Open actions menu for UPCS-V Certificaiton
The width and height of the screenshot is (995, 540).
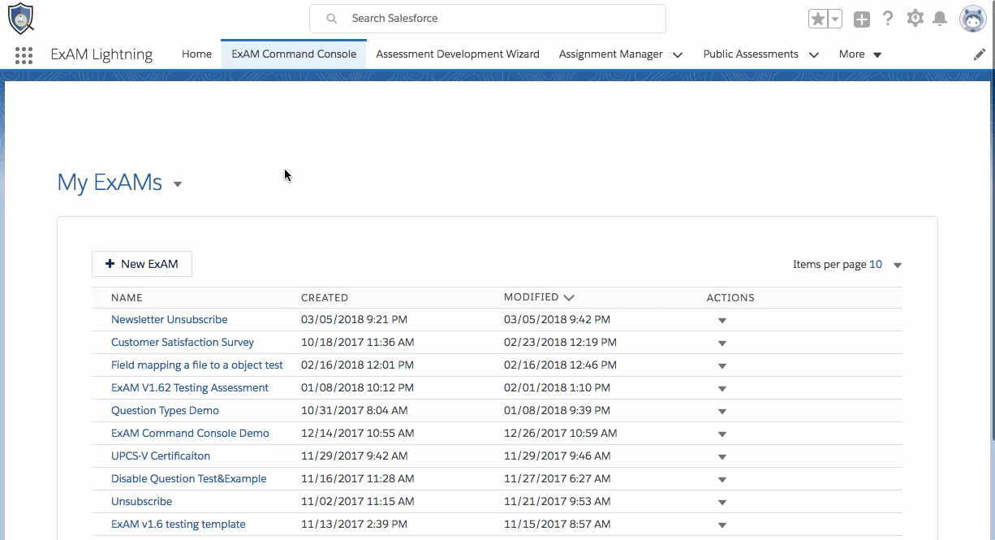click(722, 457)
